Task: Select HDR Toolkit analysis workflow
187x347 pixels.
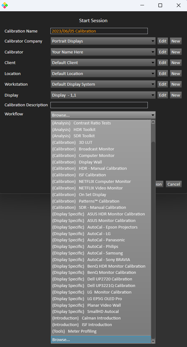Action: 101,129
